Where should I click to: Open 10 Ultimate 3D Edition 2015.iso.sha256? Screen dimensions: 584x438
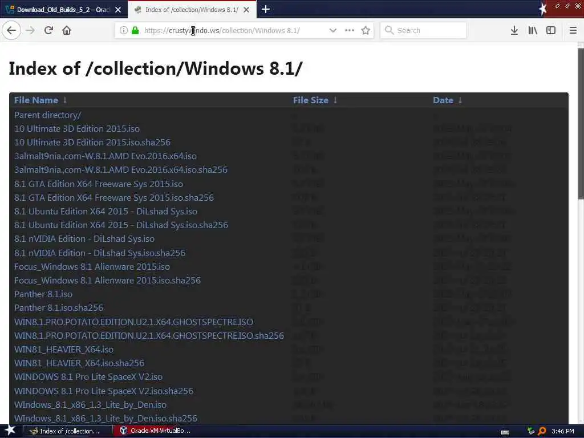(92, 143)
